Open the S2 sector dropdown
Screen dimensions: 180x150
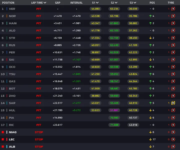116,3
